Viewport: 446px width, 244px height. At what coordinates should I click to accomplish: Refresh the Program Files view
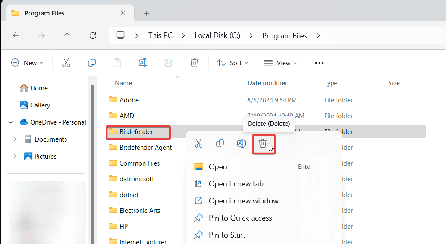(x=93, y=35)
